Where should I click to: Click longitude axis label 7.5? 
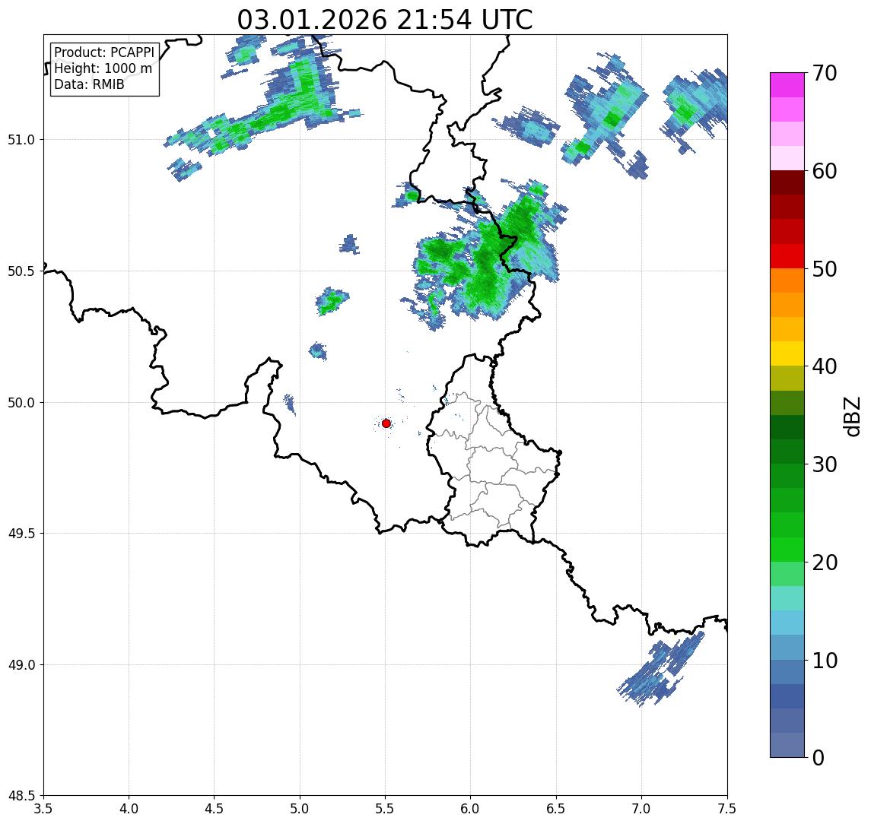(x=727, y=809)
